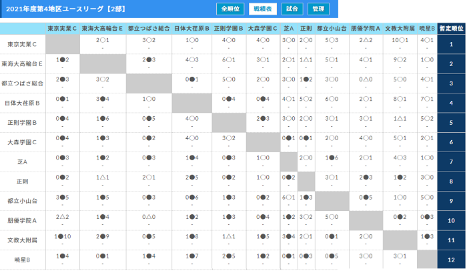Click the 3●5 score in 都立小山台 row

click(x=62, y=198)
